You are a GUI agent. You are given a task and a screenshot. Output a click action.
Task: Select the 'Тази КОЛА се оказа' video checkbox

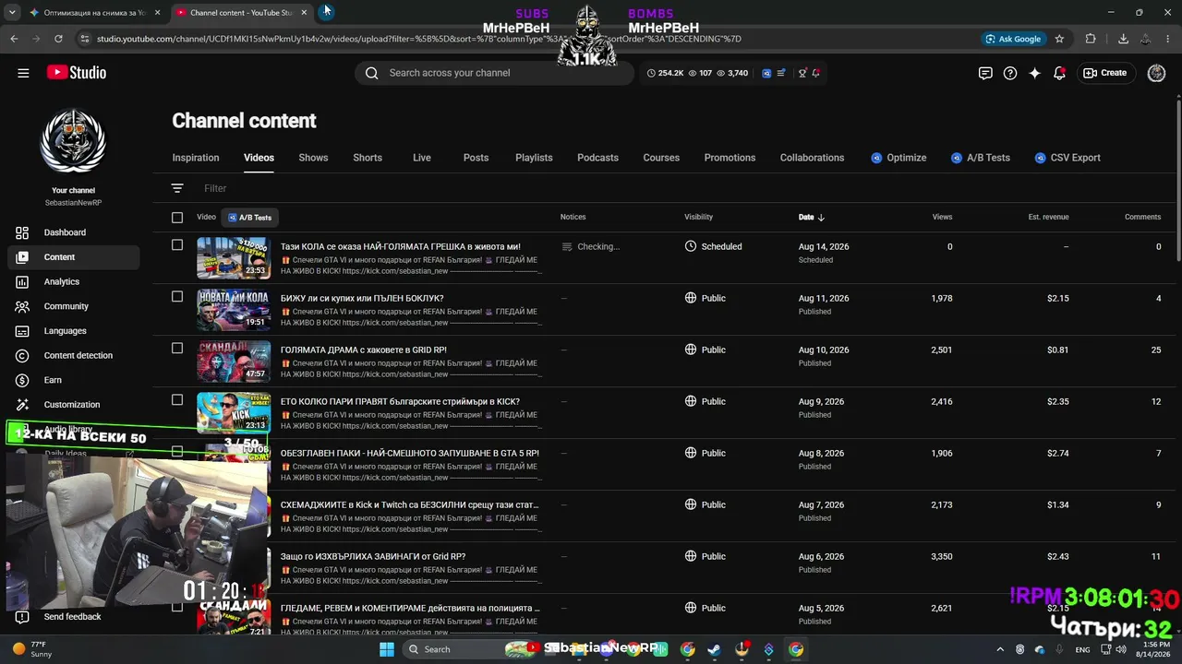(177, 245)
